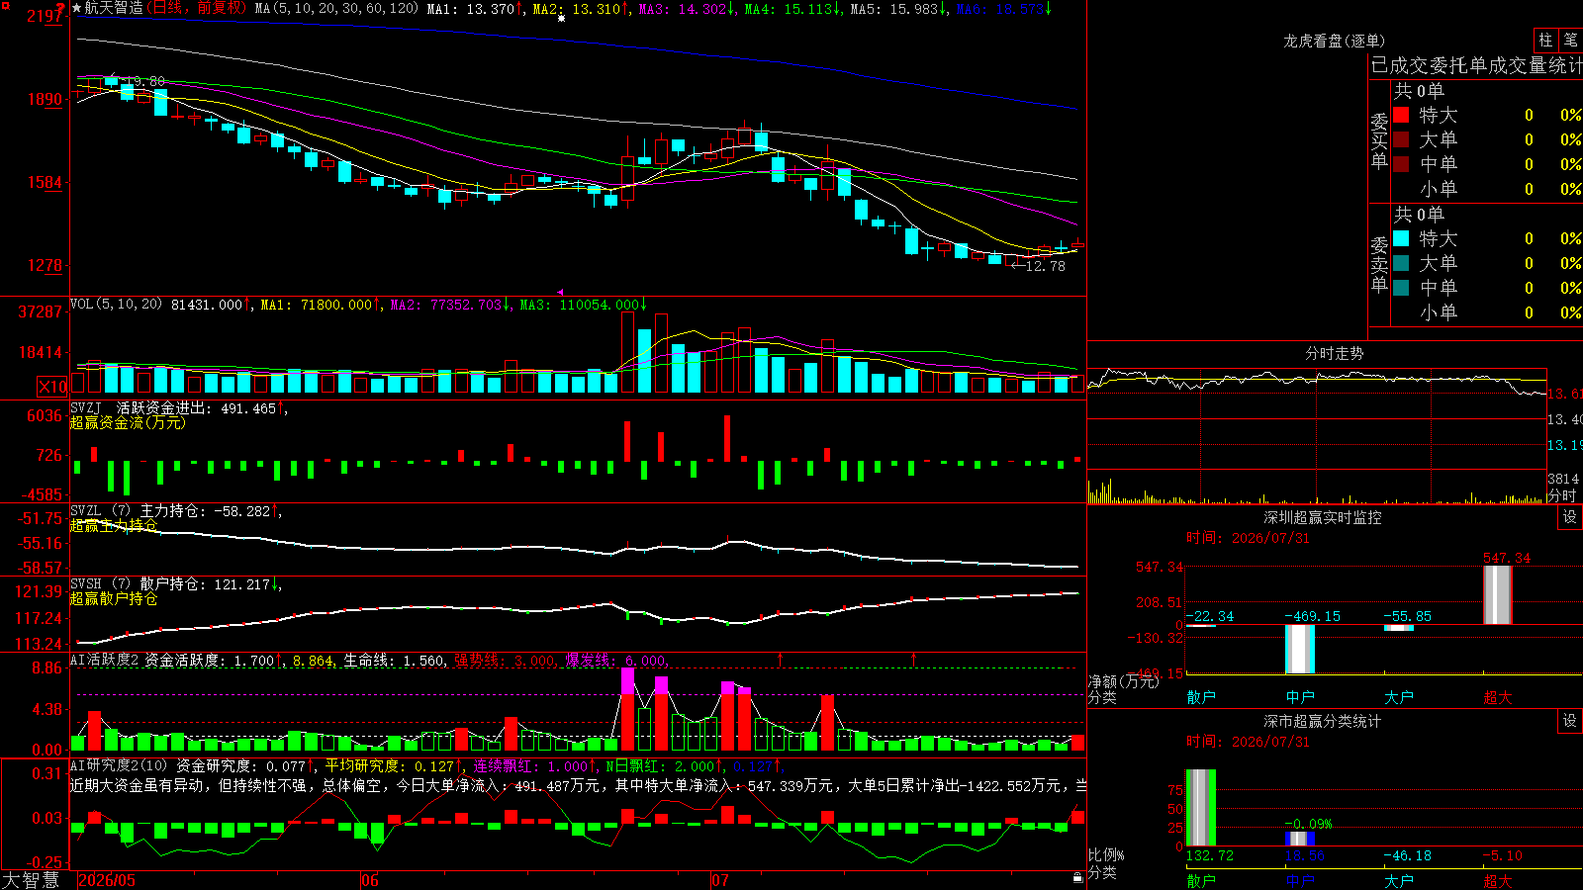Click the 06 month marker on the time axis
The width and height of the screenshot is (1583, 890).
pos(370,880)
